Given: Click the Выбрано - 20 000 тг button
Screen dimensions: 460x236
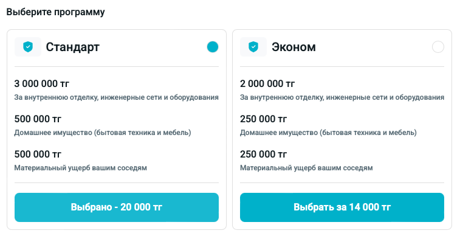Looking at the screenshot, I should pos(117,207).
